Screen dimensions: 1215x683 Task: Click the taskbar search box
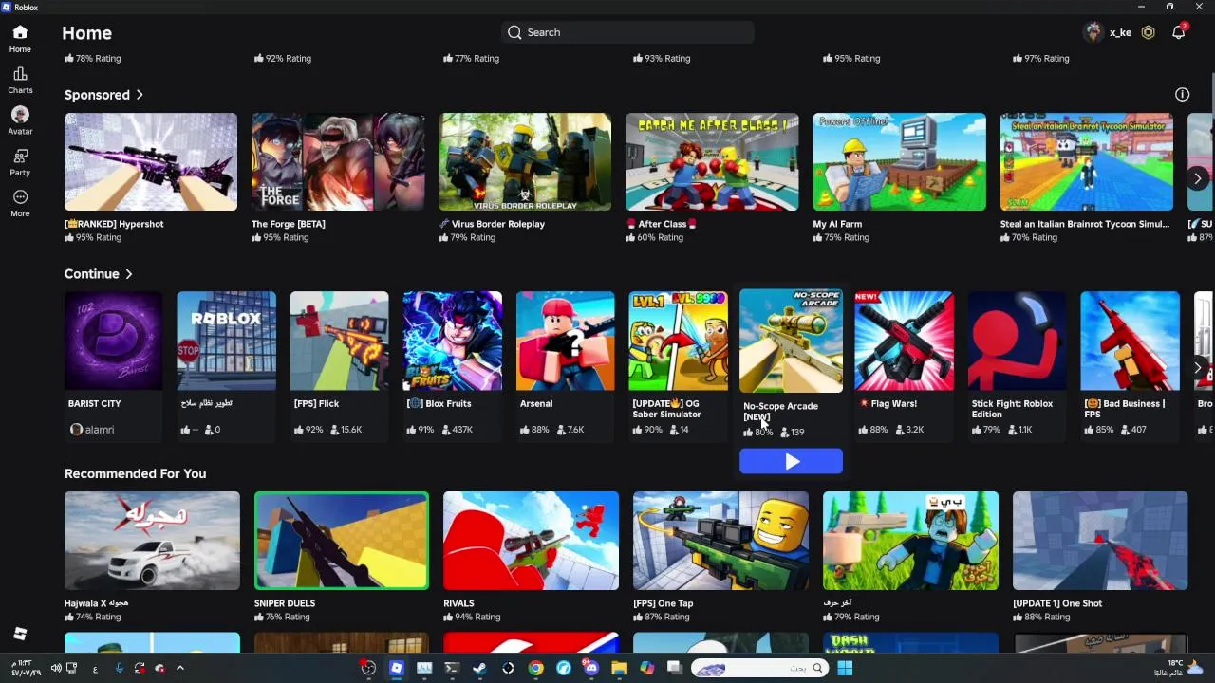tap(759, 668)
